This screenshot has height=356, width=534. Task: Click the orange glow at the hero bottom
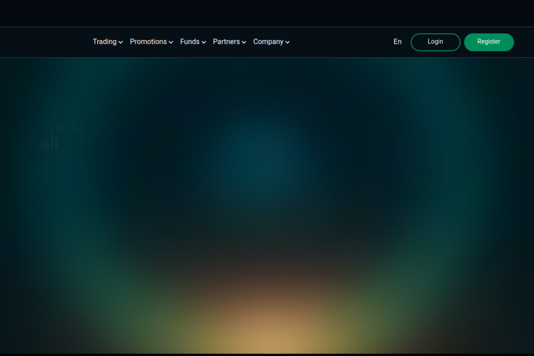tap(267, 334)
